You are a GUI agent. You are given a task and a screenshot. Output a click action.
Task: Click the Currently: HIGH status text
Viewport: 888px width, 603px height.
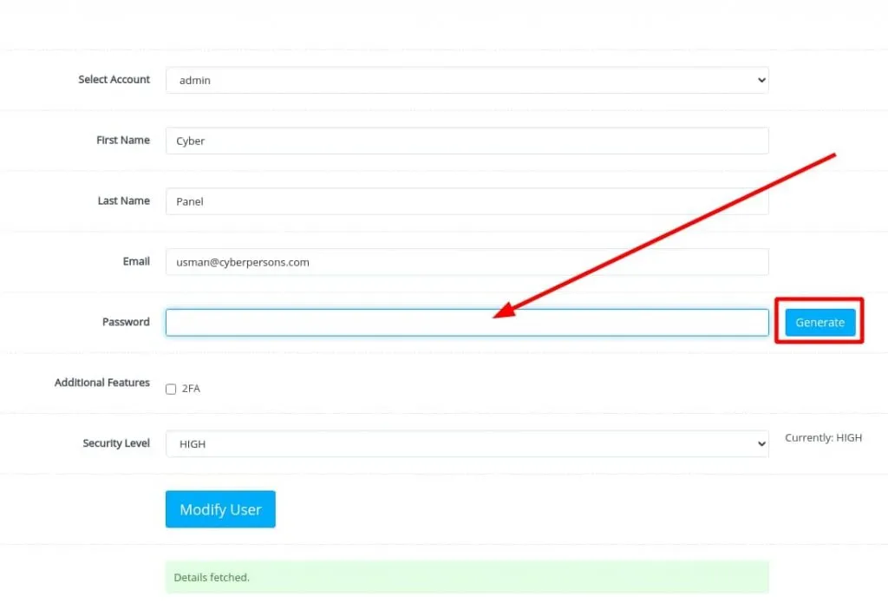823,438
